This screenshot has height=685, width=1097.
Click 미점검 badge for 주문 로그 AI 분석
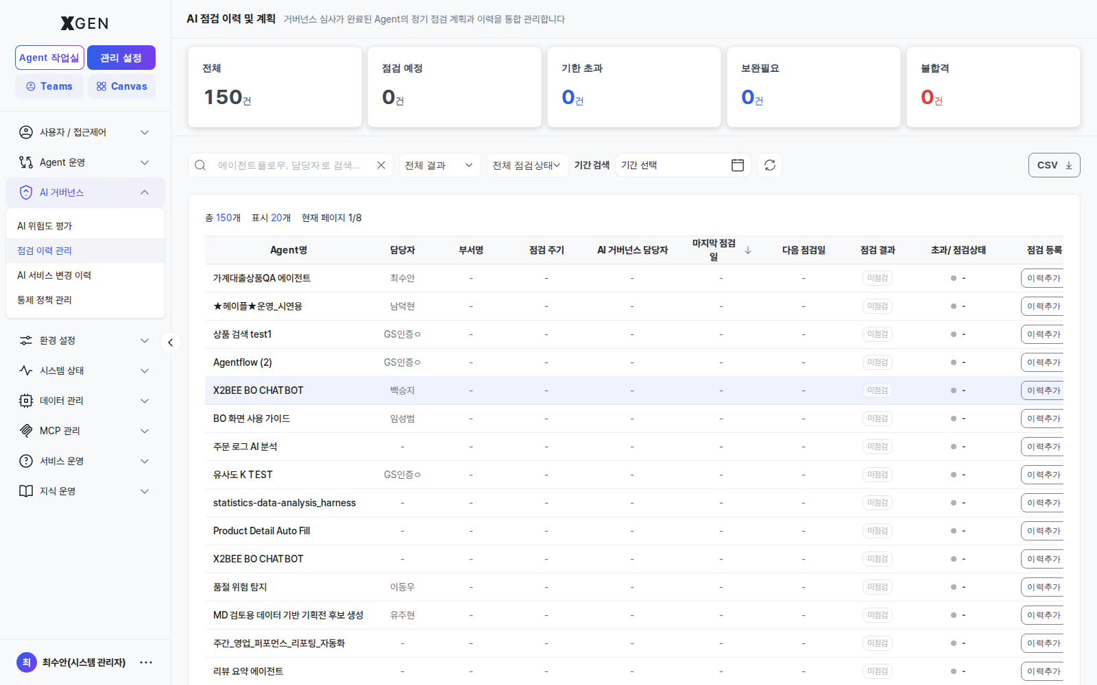click(x=878, y=447)
